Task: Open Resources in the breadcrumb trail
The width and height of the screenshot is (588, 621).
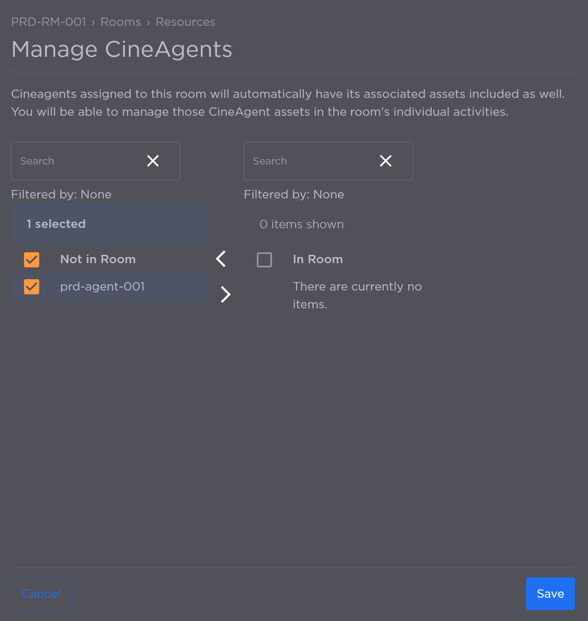Action: click(185, 21)
